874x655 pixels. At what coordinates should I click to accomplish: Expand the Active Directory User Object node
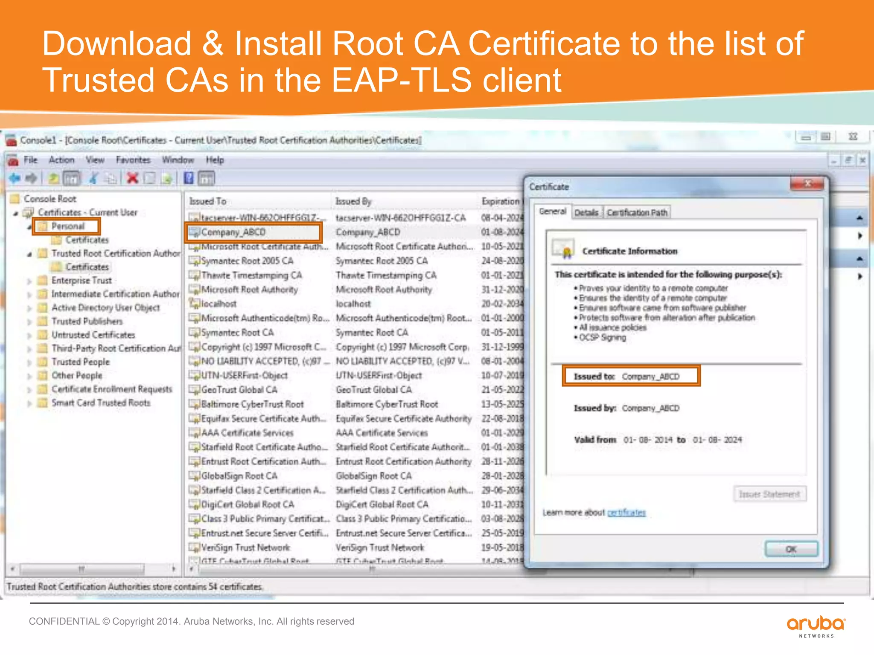tap(29, 308)
